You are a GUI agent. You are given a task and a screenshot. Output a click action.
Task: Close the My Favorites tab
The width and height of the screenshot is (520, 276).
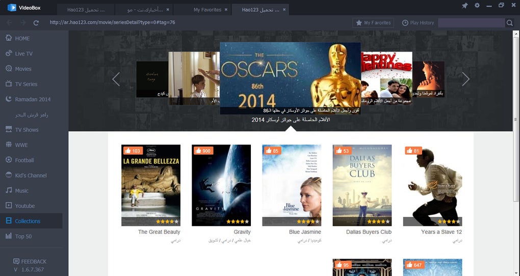coord(226,10)
